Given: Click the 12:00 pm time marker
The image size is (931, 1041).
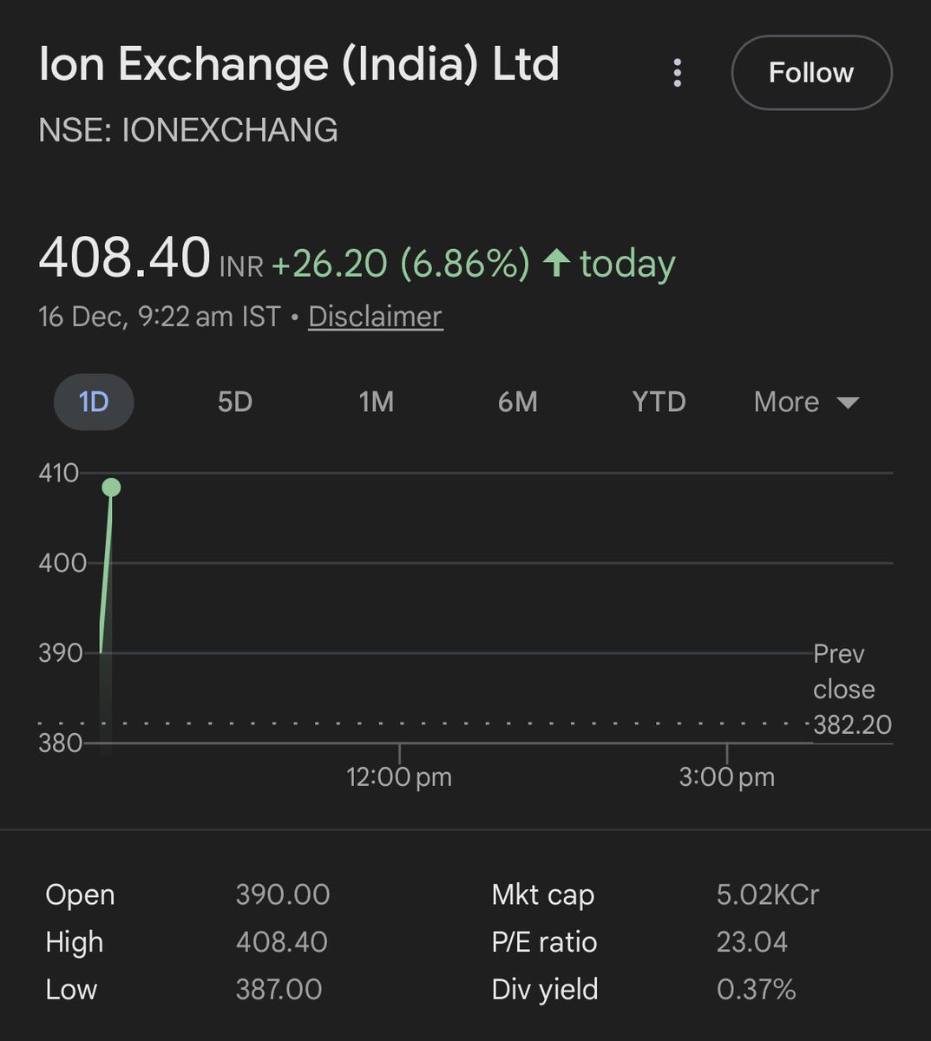Looking at the screenshot, I should pos(399,776).
